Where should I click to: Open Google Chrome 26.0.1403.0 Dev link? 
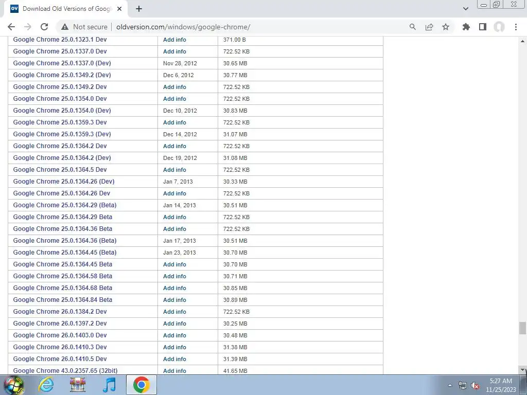(60, 335)
